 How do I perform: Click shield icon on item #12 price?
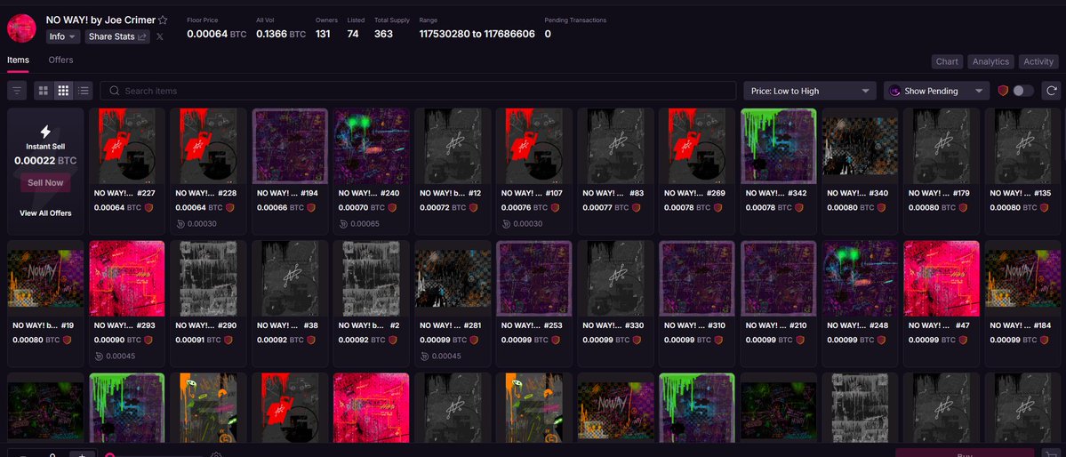pos(474,207)
